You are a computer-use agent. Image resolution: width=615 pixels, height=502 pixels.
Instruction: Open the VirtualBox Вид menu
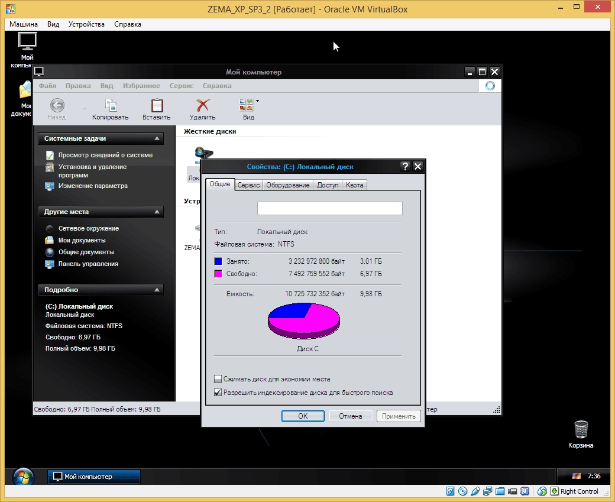[53, 24]
